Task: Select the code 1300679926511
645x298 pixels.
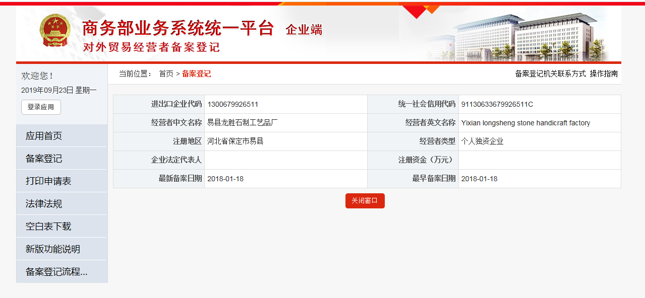Action: tap(233, 105)
